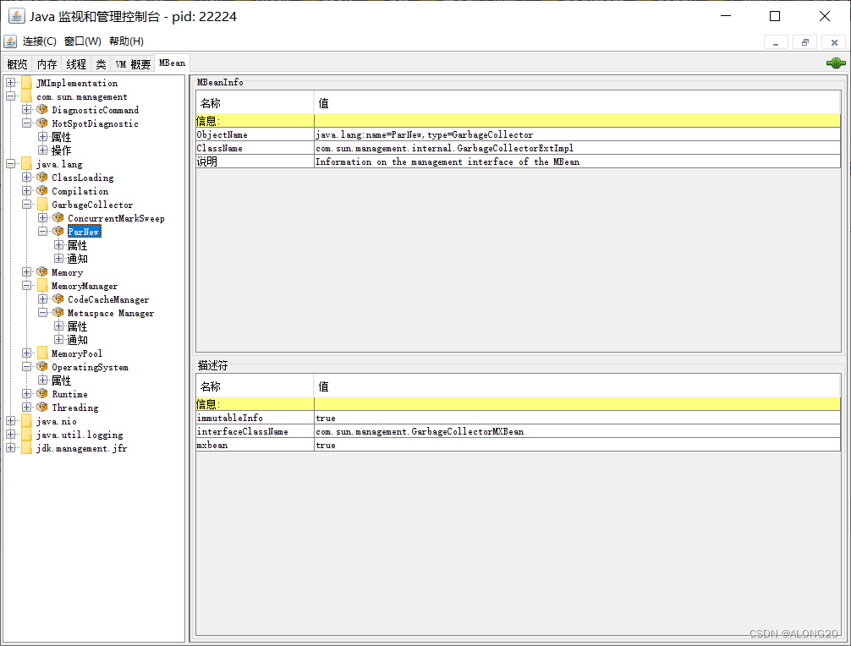Minimize the inner MBean window

click(776, 42)
